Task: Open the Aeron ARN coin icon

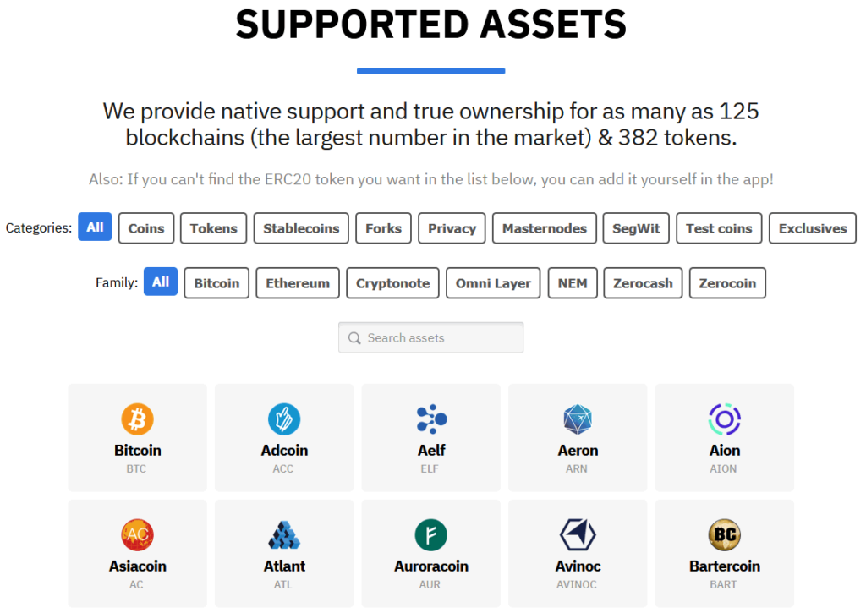Action: tap(578, 419)
